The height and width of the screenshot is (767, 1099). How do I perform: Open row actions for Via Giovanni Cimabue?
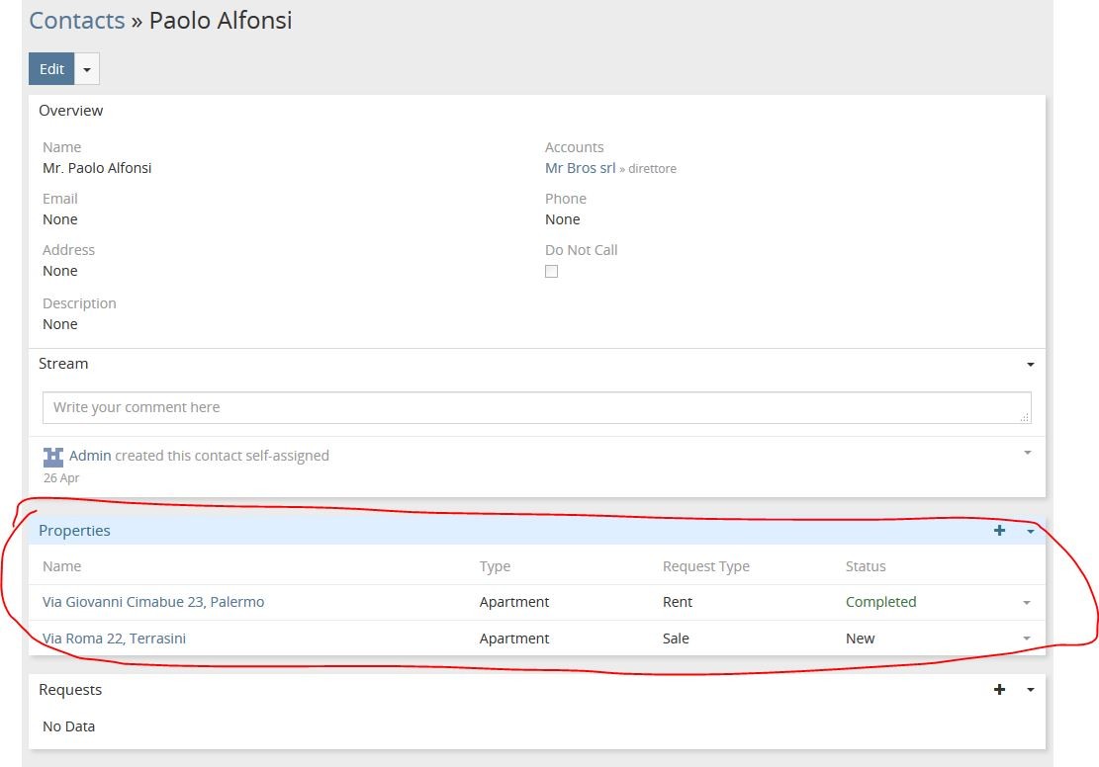point(1026,603)
